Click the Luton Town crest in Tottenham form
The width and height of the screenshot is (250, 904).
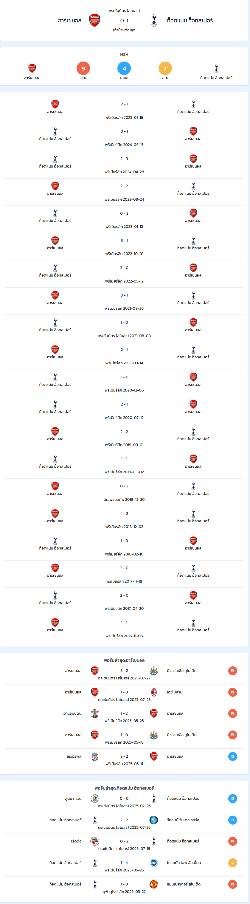[x=94, y=798]
